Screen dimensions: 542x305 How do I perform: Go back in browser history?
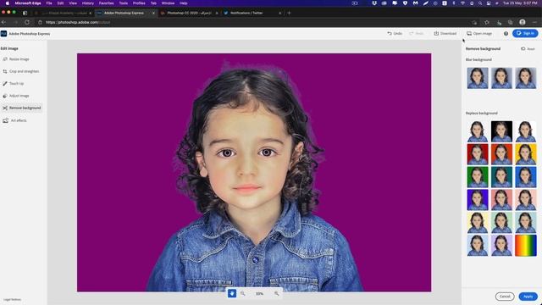pos(4,22)
